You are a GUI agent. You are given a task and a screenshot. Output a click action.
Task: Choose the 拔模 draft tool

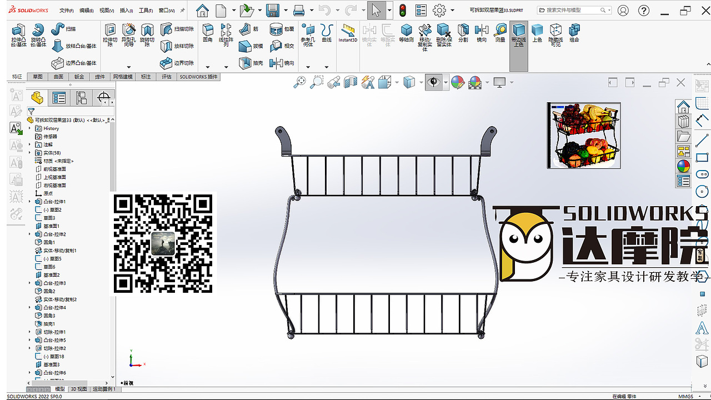pos(251,46)
